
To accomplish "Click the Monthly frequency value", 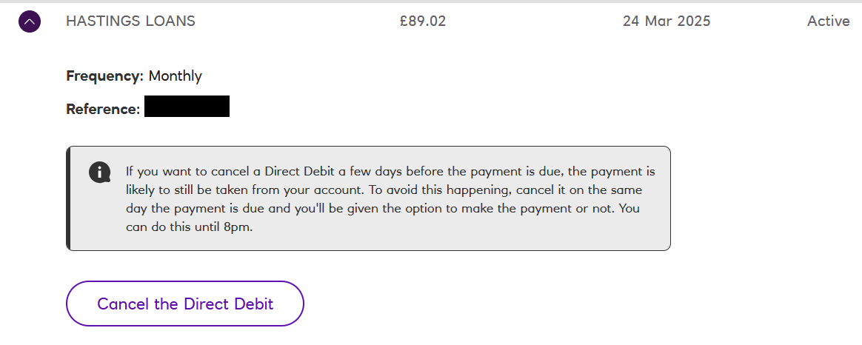I will pyautogui.click(x=176, y=76).
